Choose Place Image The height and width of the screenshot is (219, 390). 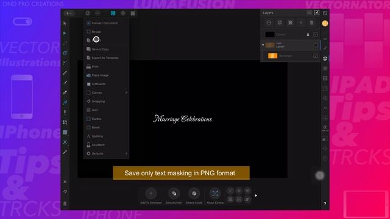107,75
